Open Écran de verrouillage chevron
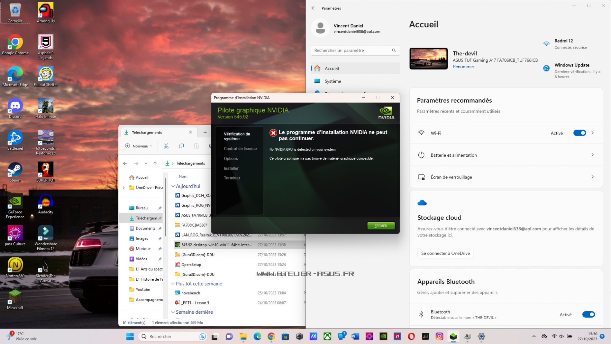This screenshot has height=344, width=611. coord(593,177)
